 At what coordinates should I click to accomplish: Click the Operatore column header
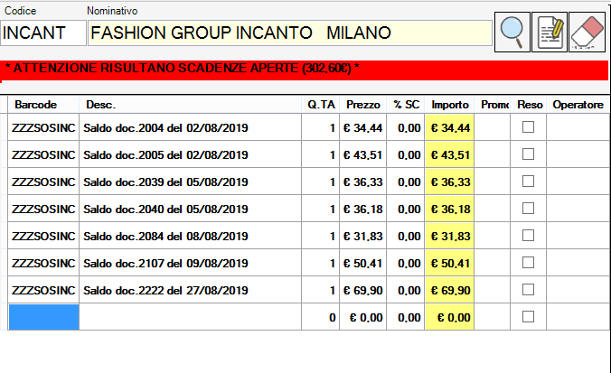(x=577, y=105)
